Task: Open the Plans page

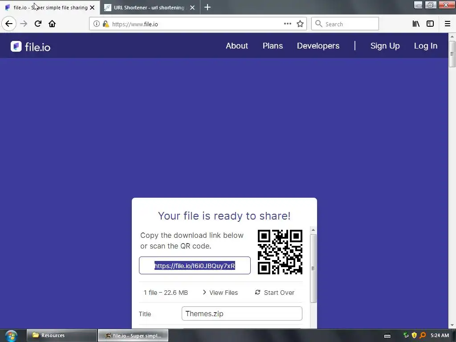Action: (273, 46)
